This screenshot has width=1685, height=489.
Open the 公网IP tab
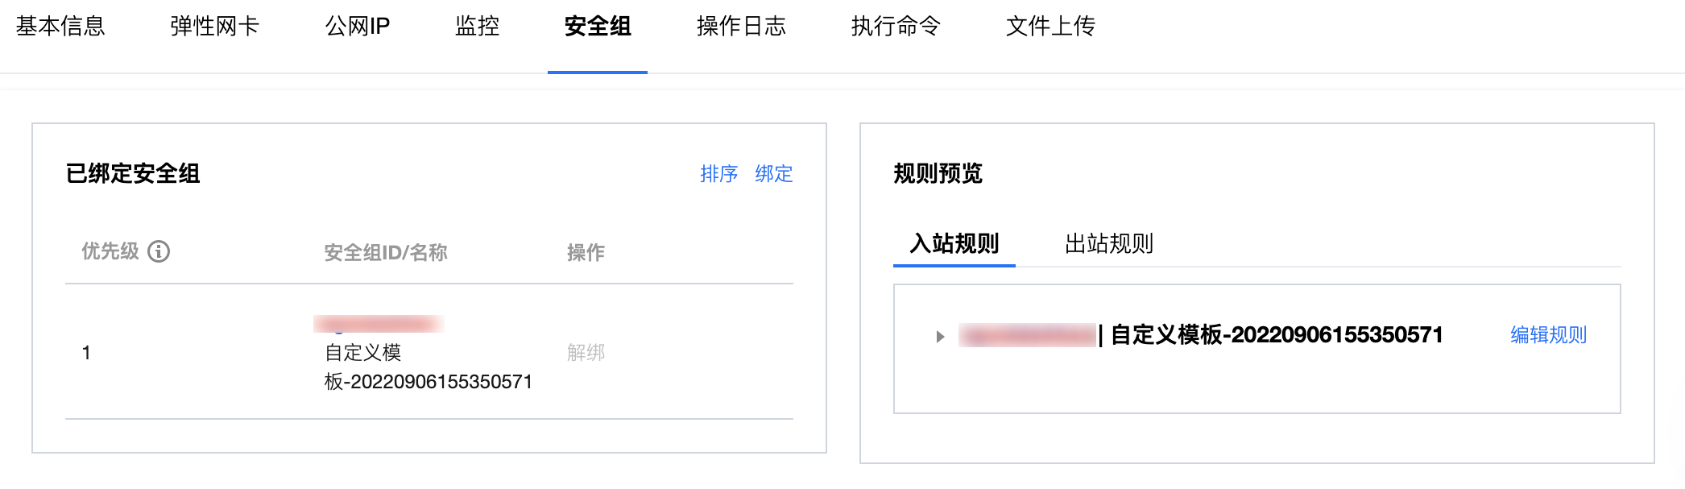(358, 27)
